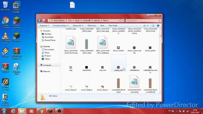This screenshot has width=203, height=114.
Task: Click Burn in Explorer toolbar
Action: 102,26
